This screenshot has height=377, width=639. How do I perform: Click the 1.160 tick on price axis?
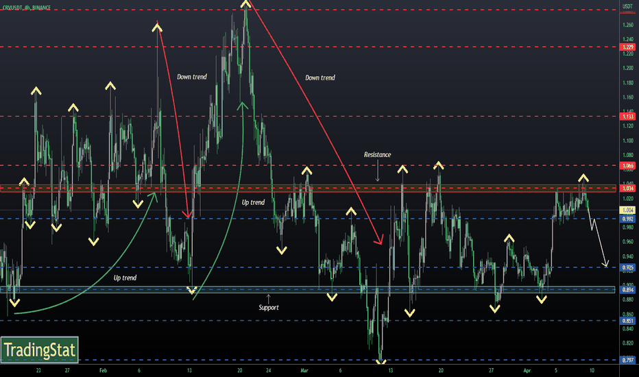[x=627, y=97]
